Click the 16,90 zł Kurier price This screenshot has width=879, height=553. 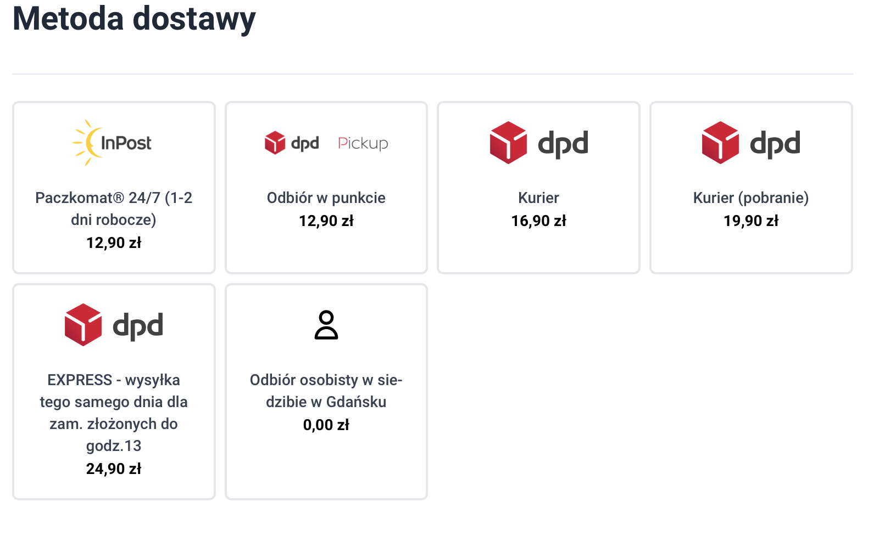click(x=538, y=221)
